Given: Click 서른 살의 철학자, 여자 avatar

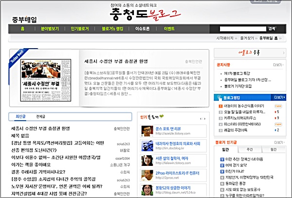Looking at the screenshot, I should click(x=147, y=161).
